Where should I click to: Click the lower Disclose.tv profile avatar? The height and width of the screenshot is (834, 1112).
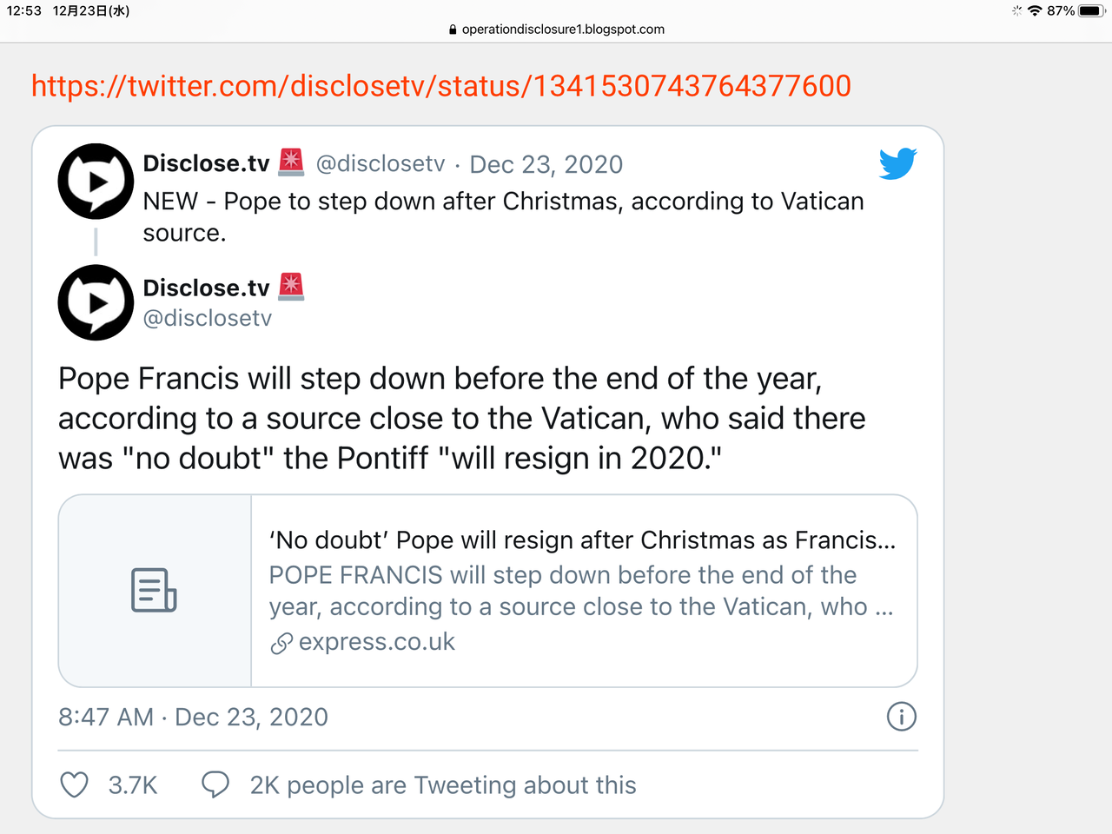click(x=96, y=302)
